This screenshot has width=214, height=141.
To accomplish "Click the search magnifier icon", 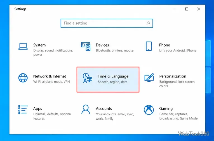I will pyautogui.click(x=148, y=23).
